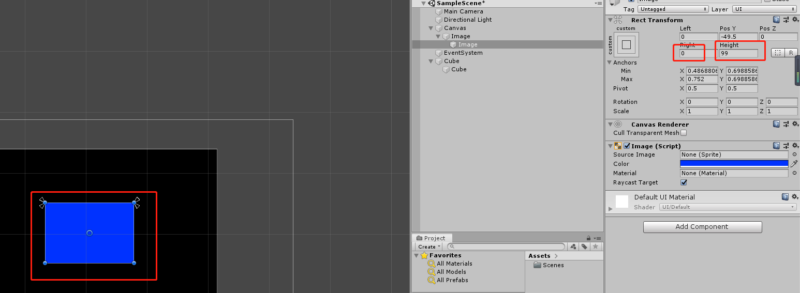
Task: Select All Materials favorite search
Action: pos(454,264)
